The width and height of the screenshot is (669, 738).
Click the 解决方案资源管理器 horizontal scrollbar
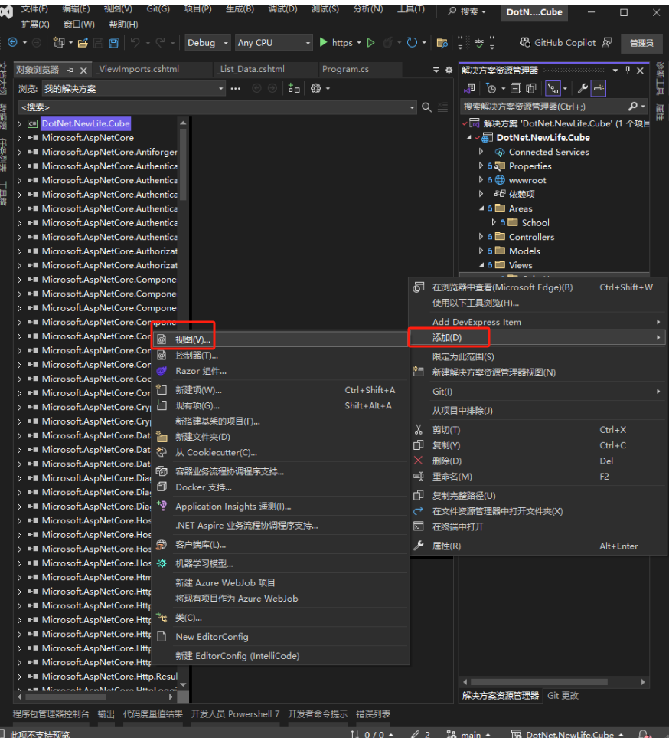click(540, 682)
